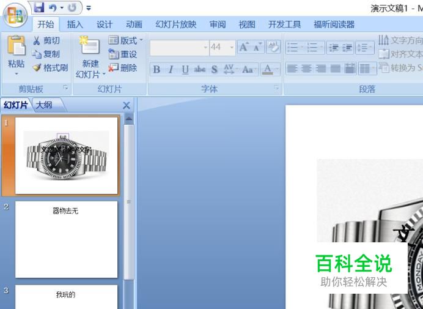Click slide pane scrollbar up arrow
423x309 pixels.
click(129, 119)
